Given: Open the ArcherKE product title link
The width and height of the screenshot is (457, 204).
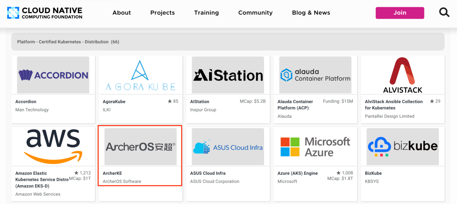Looking at the screenshot, I should [x=113, y=174].
